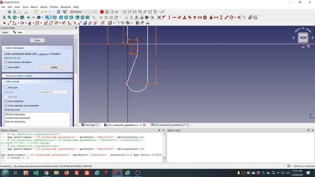The width and height of the screenshot is (315, 177).
Task: Select the trim edge tool
Action: click(x=75, y=23)
